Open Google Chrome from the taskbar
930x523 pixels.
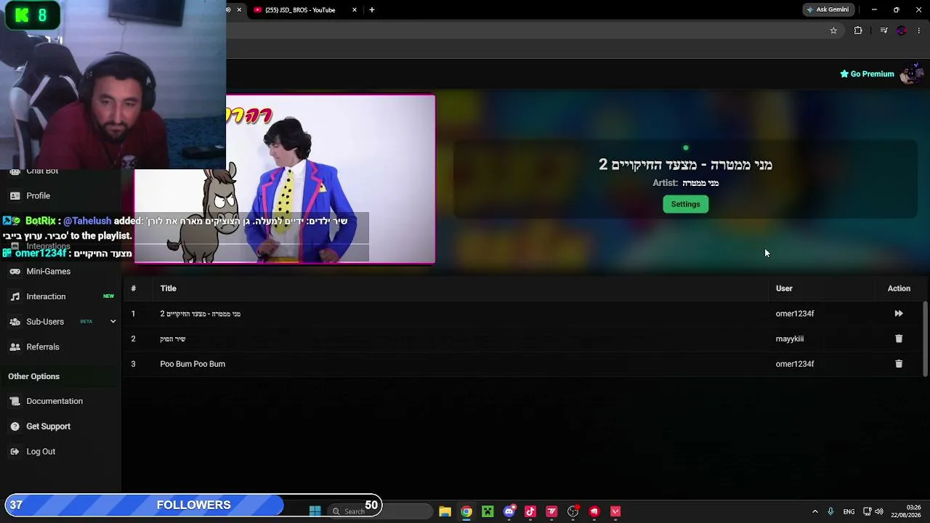[x=466, y=511]
